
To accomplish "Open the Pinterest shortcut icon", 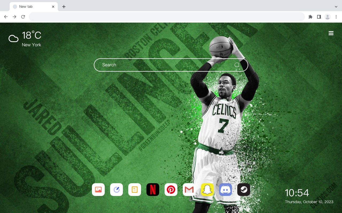I will 171,190.
